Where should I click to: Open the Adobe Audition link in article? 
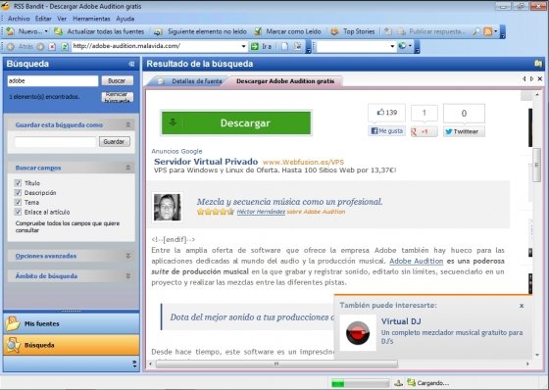[417, 262]
